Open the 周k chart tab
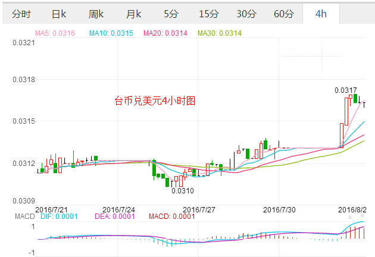 click(x=95, y=13)
